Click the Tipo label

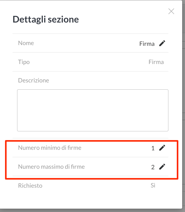pyautogui.click(x=24, y=62)
